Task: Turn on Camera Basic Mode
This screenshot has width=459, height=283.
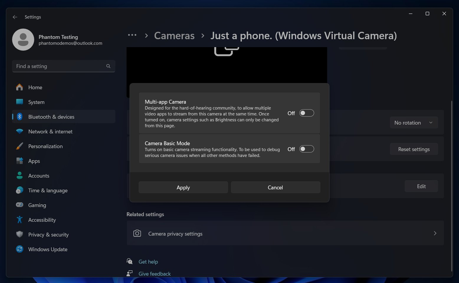Action: tap(306, 149)
